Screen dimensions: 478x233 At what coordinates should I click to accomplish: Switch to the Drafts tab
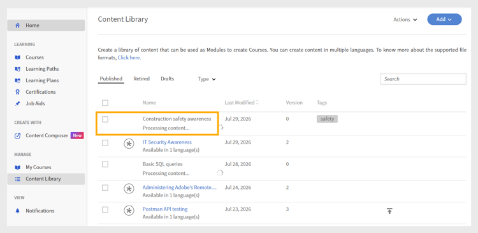point(168,79)
